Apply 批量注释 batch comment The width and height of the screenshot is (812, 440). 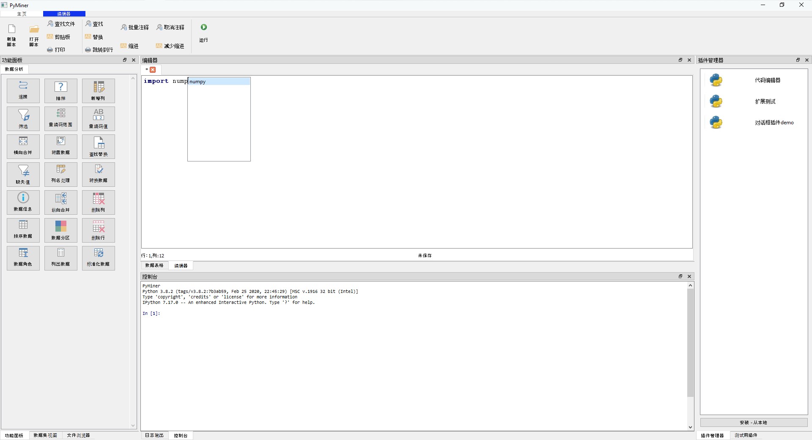[x=135, y=27]
